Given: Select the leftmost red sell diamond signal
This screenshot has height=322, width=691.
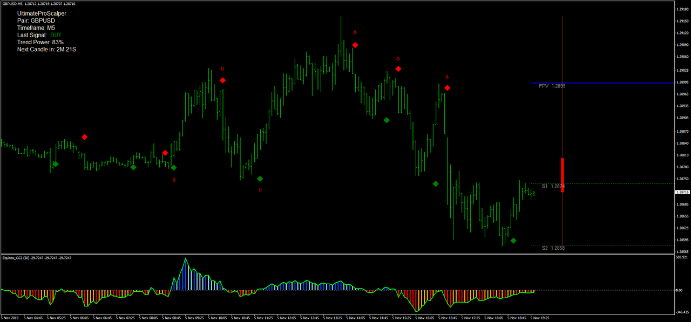Looking at the screenshot, I should coord(84,137).
